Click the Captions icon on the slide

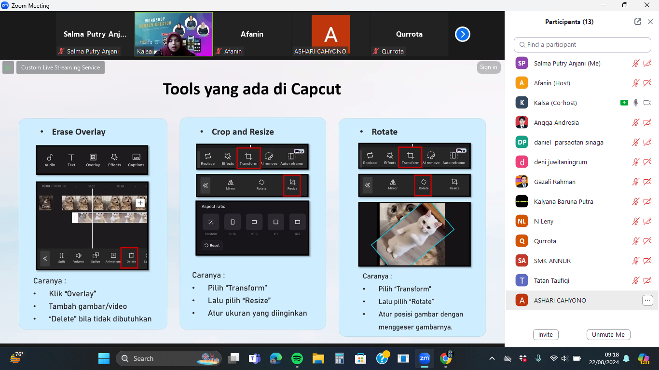coord(136,160)
